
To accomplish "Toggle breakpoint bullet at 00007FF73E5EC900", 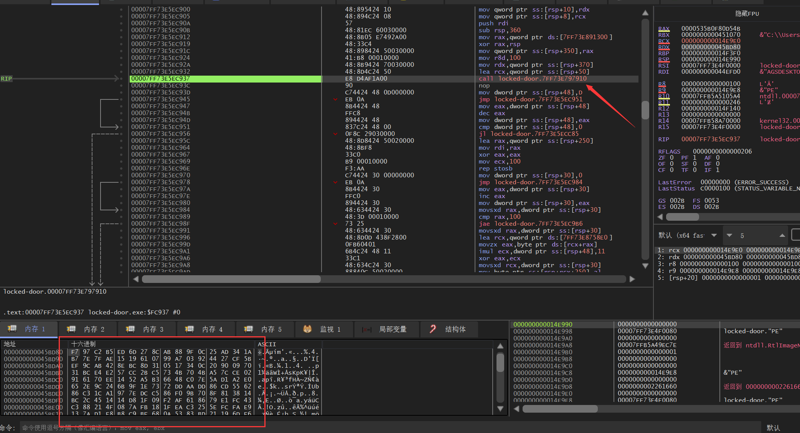I will tap(121, 10).
